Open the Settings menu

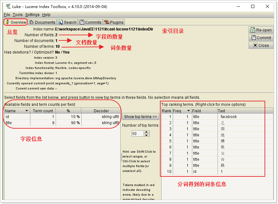[x=32, y=14]
